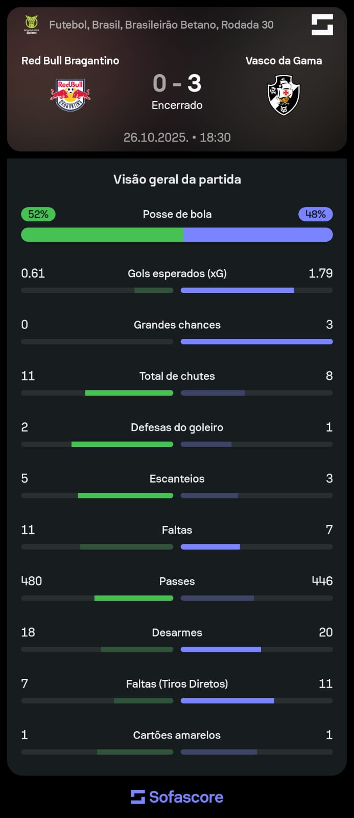This screenshot has width=354, height=818.
Task: Click the Visão geral da partida heading
Action: click(x=177, y=179)
